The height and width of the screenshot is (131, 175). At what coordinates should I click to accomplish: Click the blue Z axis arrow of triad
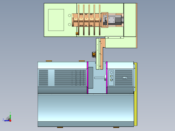click(7, 121)
